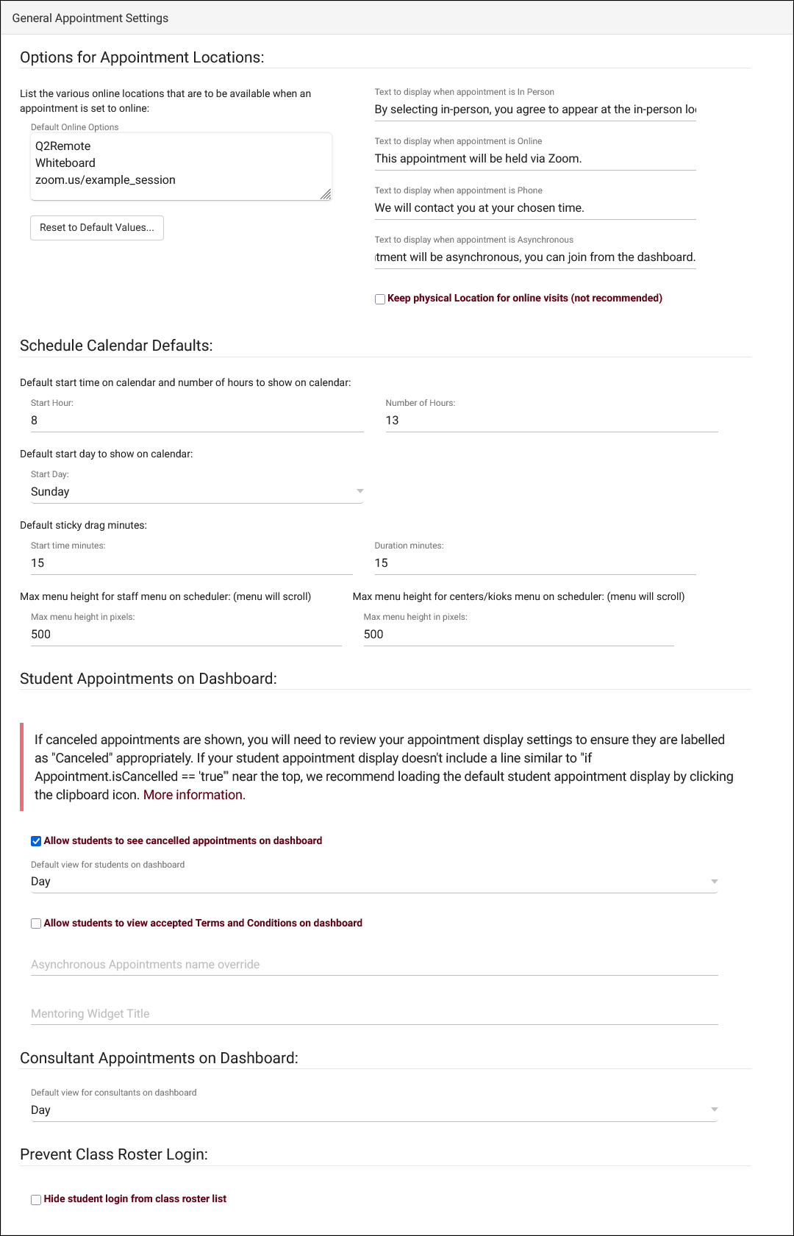
Task: Click the Default Online Options textarea resize handle
Action: tap(326, 194)
